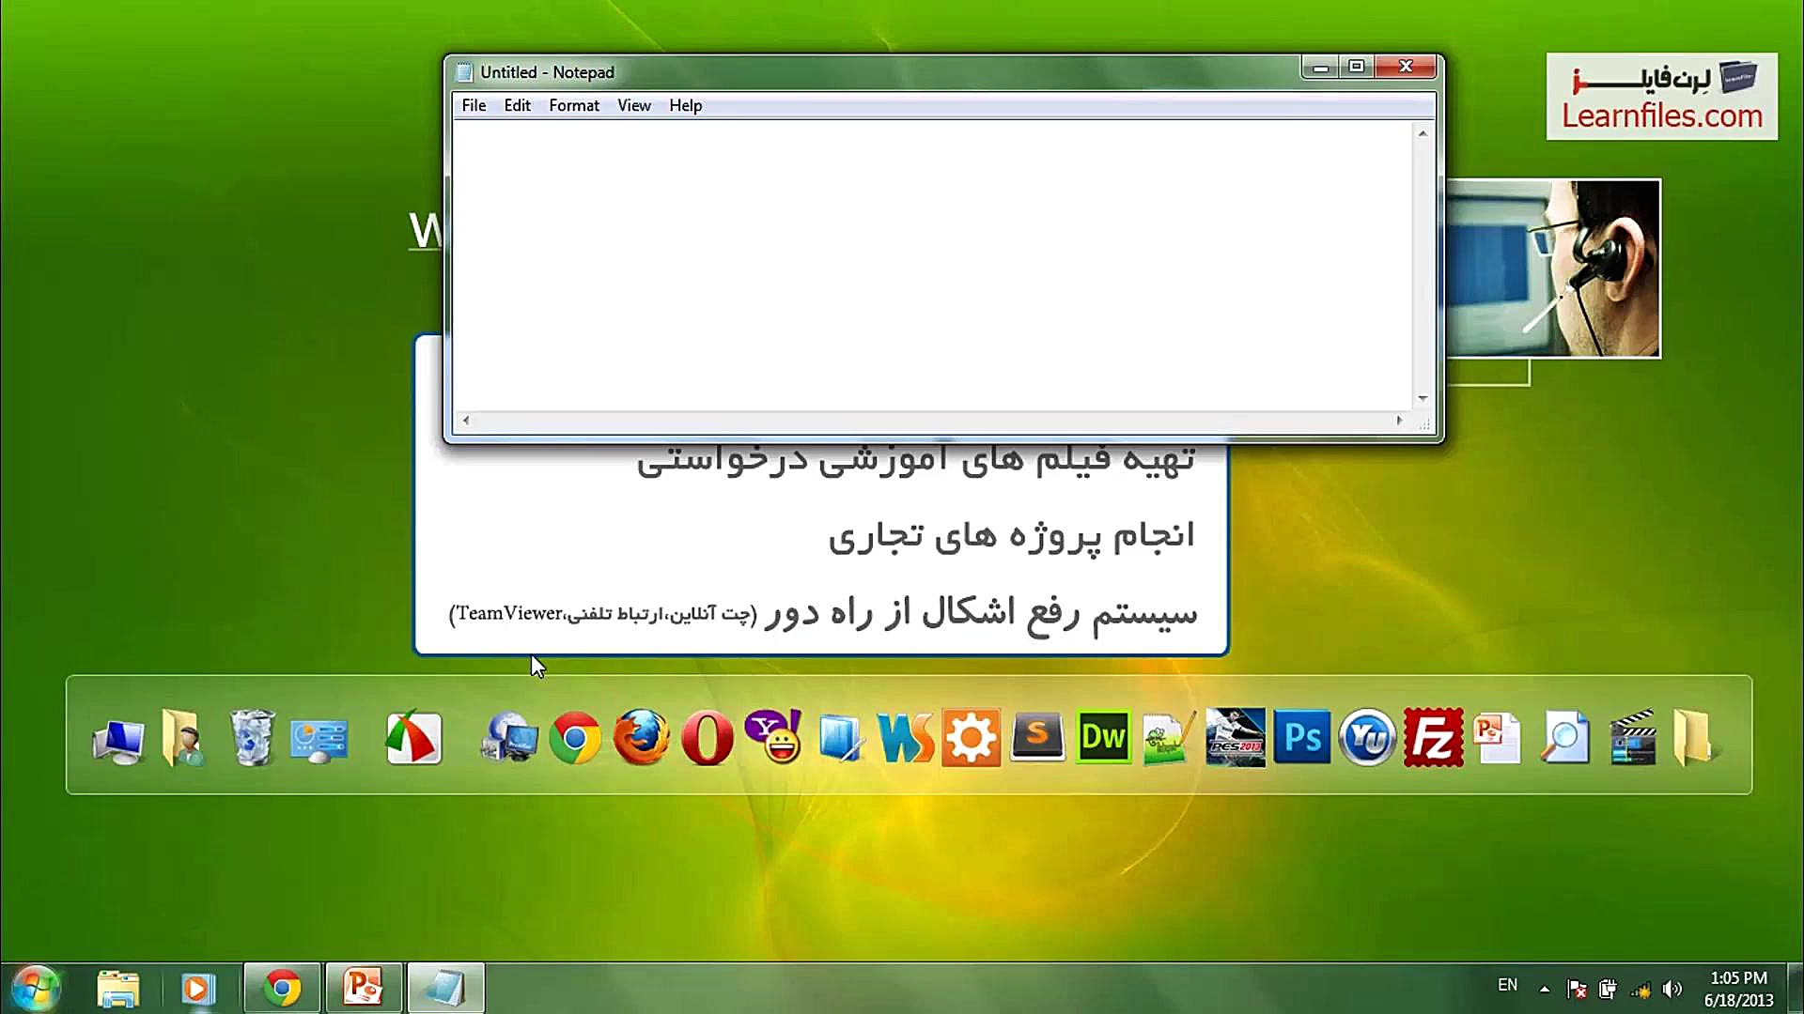This screenshot has width=1804, height=1014.
Task: Open the Opera browser icon
Action: 706,738
